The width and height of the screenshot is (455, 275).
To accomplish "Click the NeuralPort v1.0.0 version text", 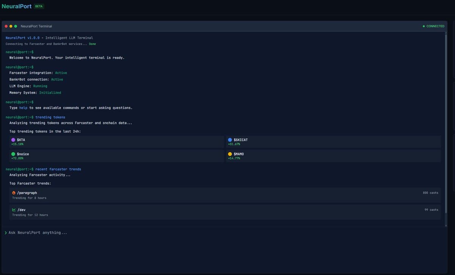I will point(23,38).
